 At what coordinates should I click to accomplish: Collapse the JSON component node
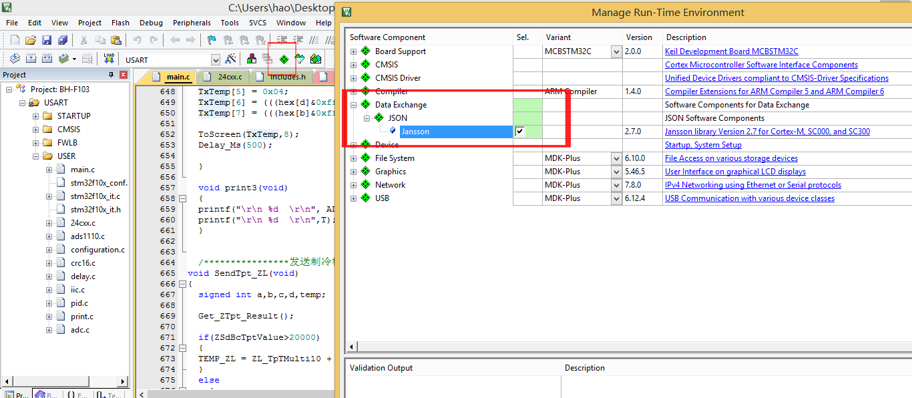367,118
